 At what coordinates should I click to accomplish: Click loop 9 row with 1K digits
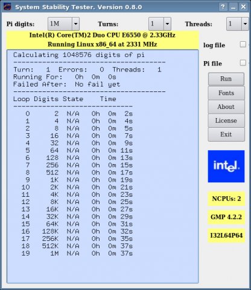[79, 180]
